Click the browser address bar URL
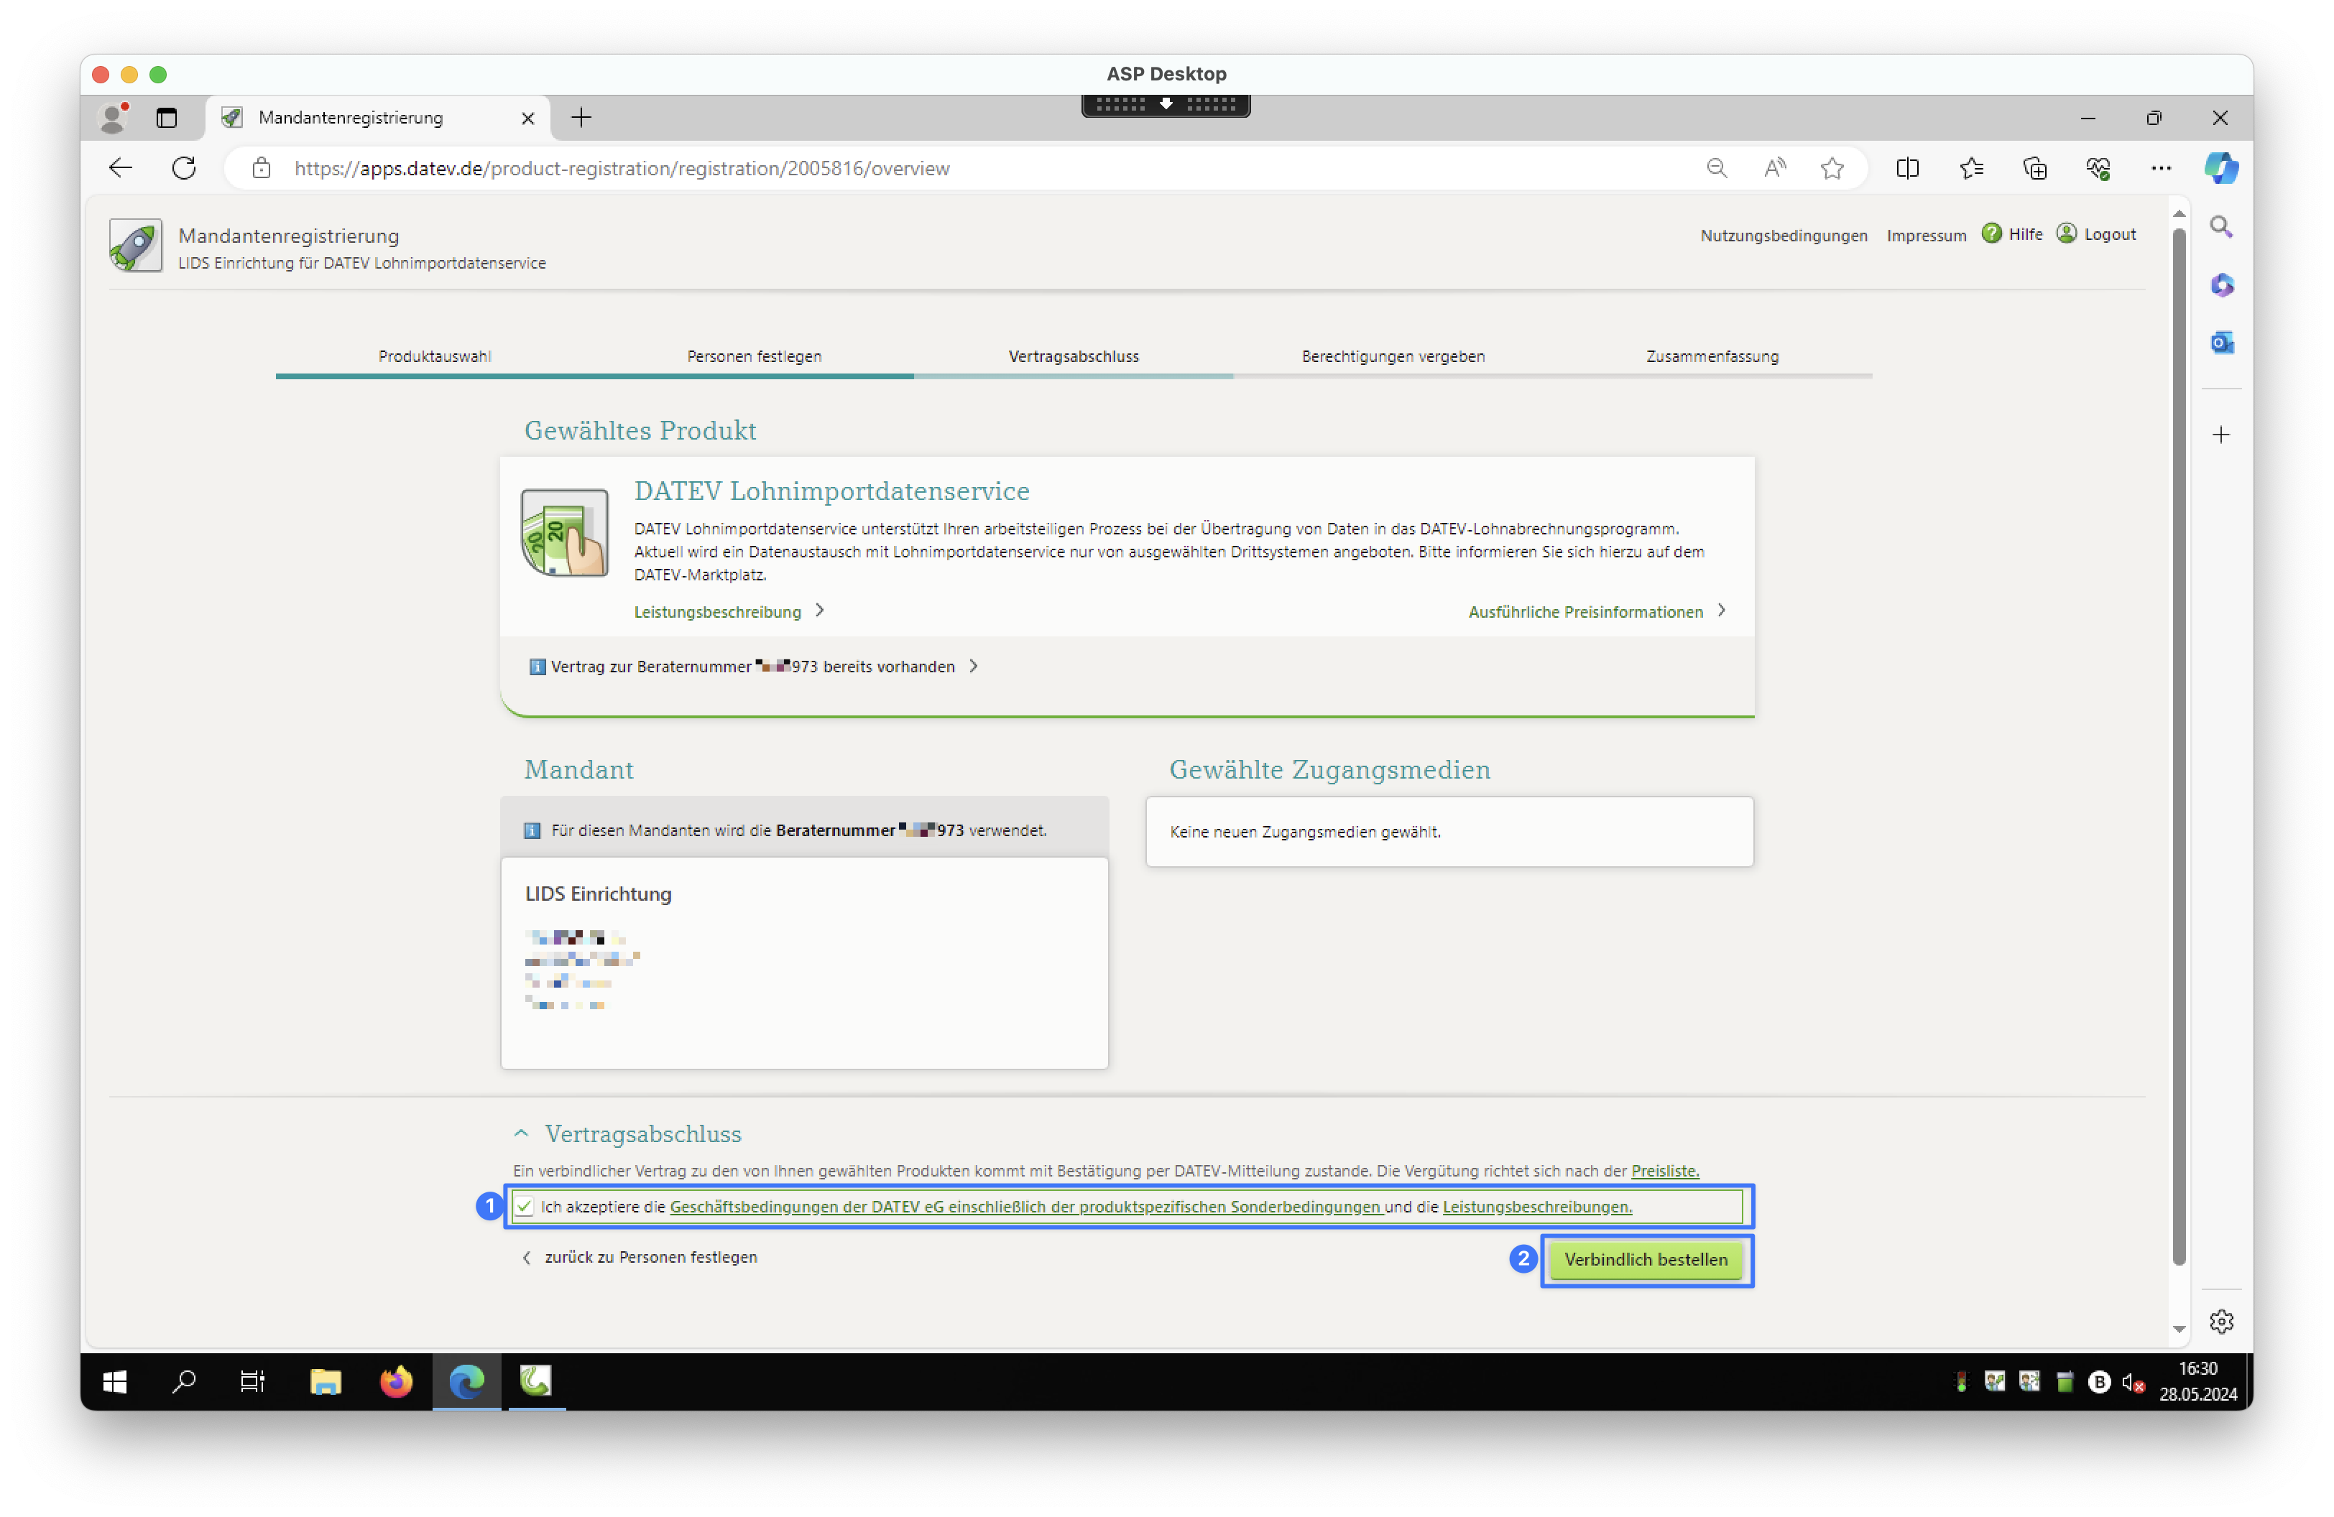Image resolution: width=2334 pixels, height=1517 pixels. (x=622, y=169)
